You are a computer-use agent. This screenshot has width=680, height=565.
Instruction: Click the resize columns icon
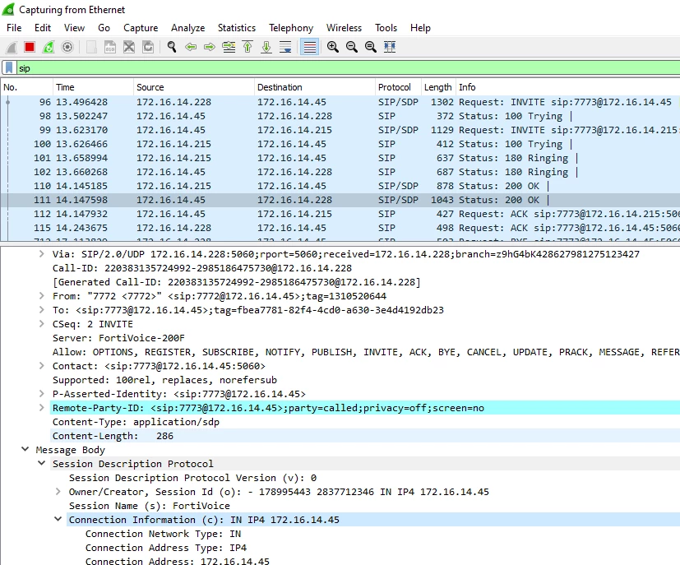coord(390,47)
